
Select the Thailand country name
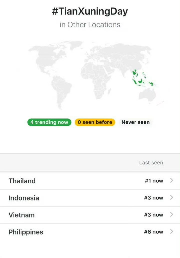(x=22, y=181)
